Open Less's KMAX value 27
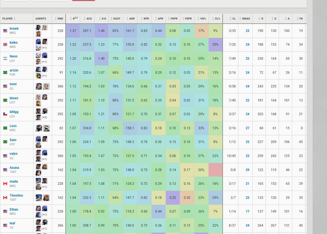Image resolution: width=327 pixels, height=234 pixels. point(247,128)
